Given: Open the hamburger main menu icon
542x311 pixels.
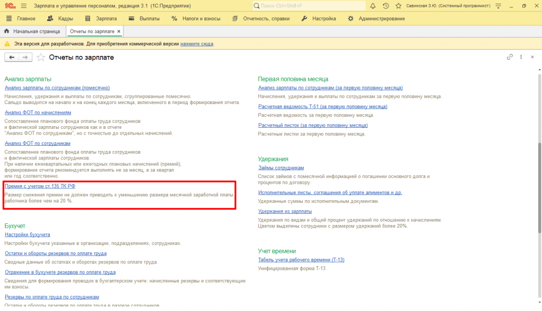Looking at the screenshot, I should pos(24,6).
